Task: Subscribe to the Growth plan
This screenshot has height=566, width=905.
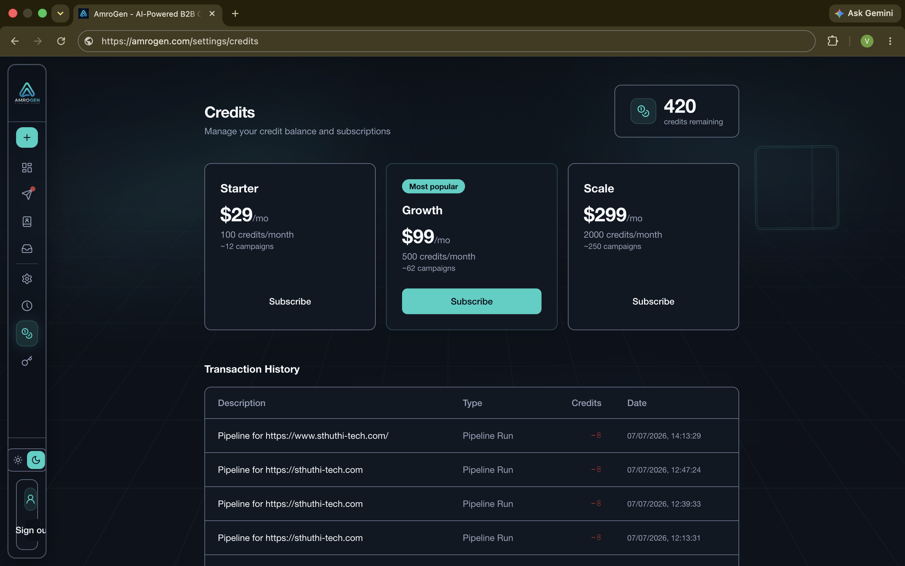Action: [471, 301]
